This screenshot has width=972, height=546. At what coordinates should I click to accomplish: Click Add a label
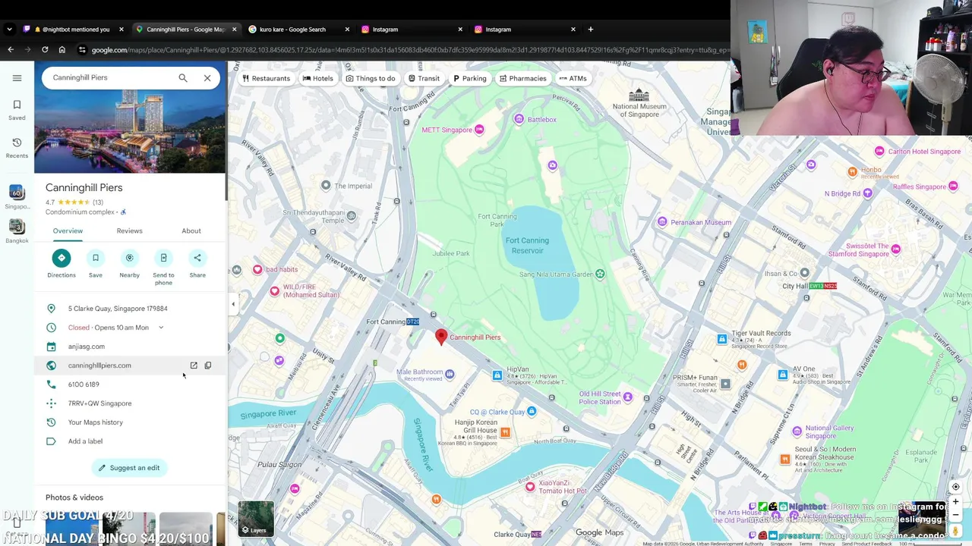85,441
